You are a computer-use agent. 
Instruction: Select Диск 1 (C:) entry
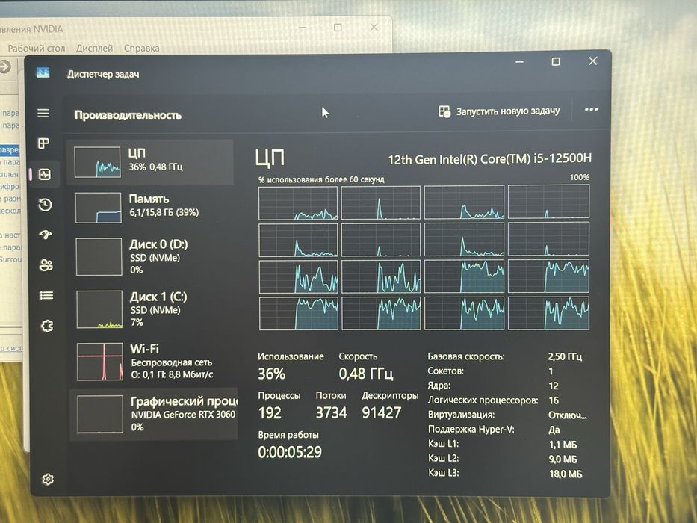pyautogui.click(x=153, y=309)
